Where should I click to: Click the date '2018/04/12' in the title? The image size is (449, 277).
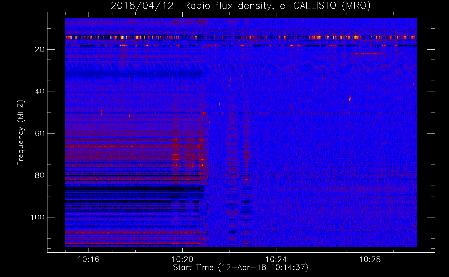[x=142, y=6]
